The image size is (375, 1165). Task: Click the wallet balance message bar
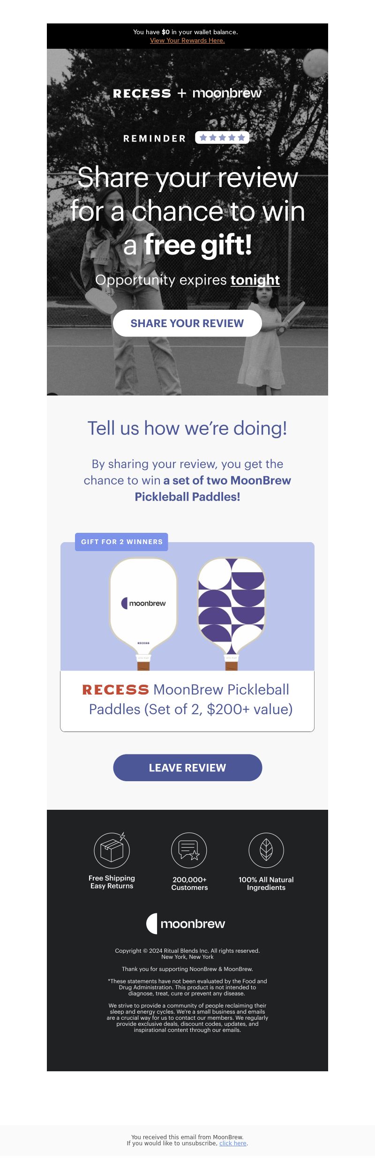187,36
